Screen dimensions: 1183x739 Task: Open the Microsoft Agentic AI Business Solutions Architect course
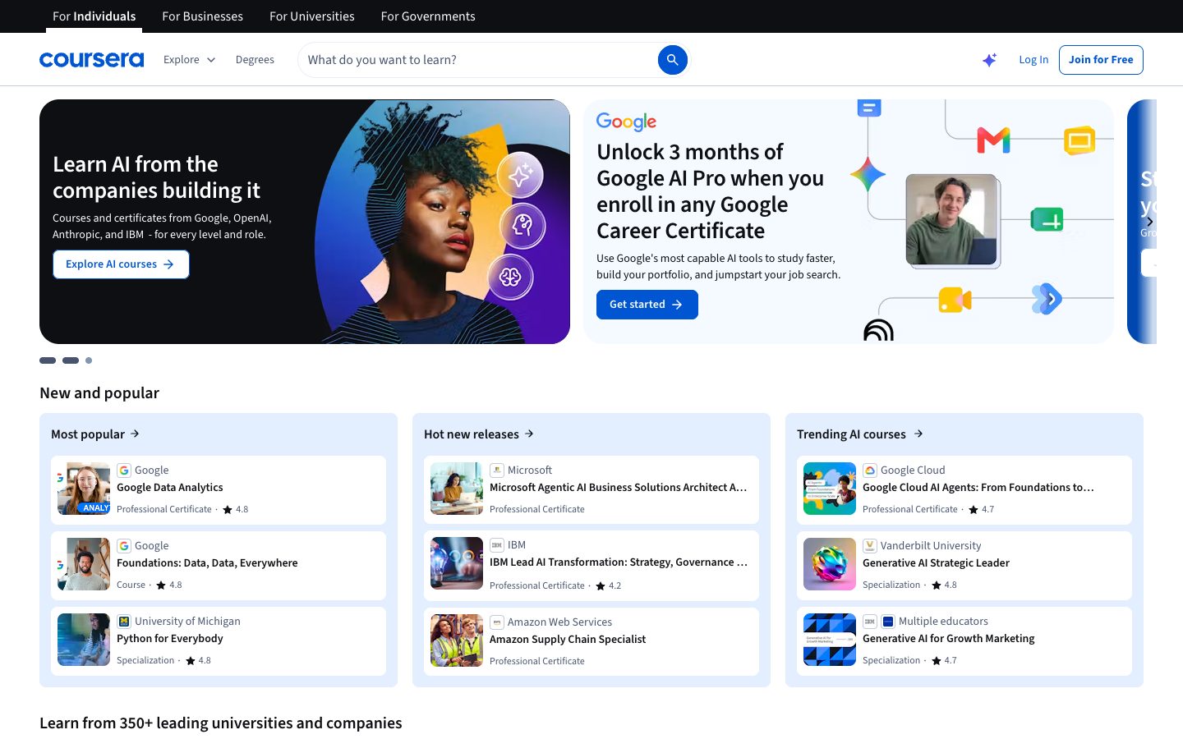(591, 489)
